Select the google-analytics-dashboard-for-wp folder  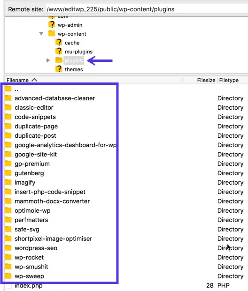65,145
